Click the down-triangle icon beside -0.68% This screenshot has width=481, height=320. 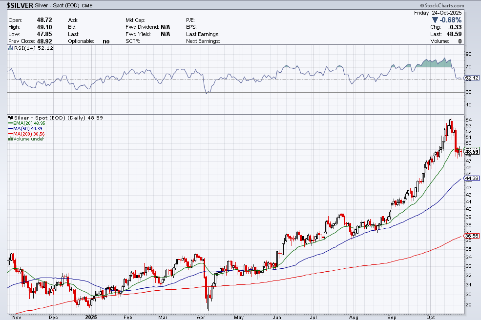[435, 20]
